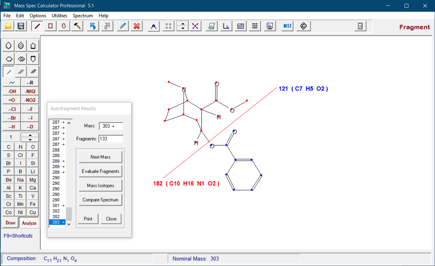This screenshot has height=266, width=435.
Task: Save with the floppy disk icon
Action: click(21, 26)
